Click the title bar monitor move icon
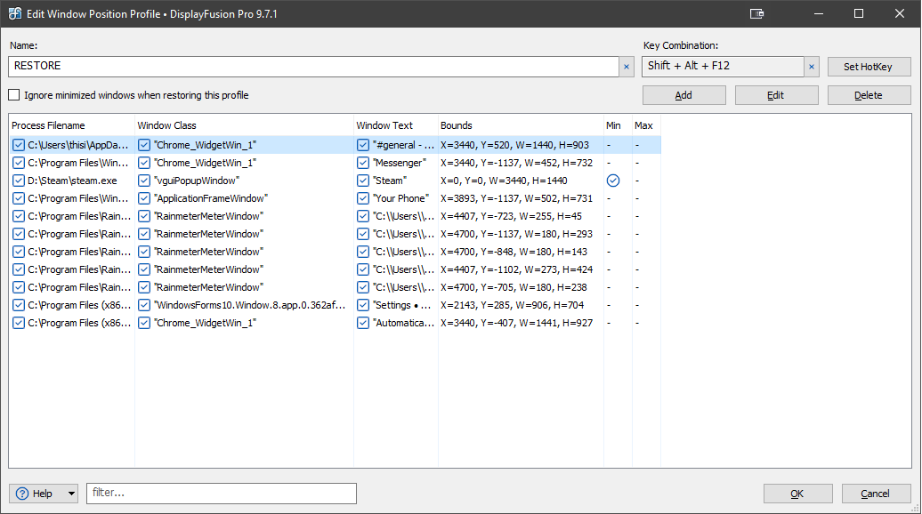Screen dimensions: 922x514 (x=757, y=13)
